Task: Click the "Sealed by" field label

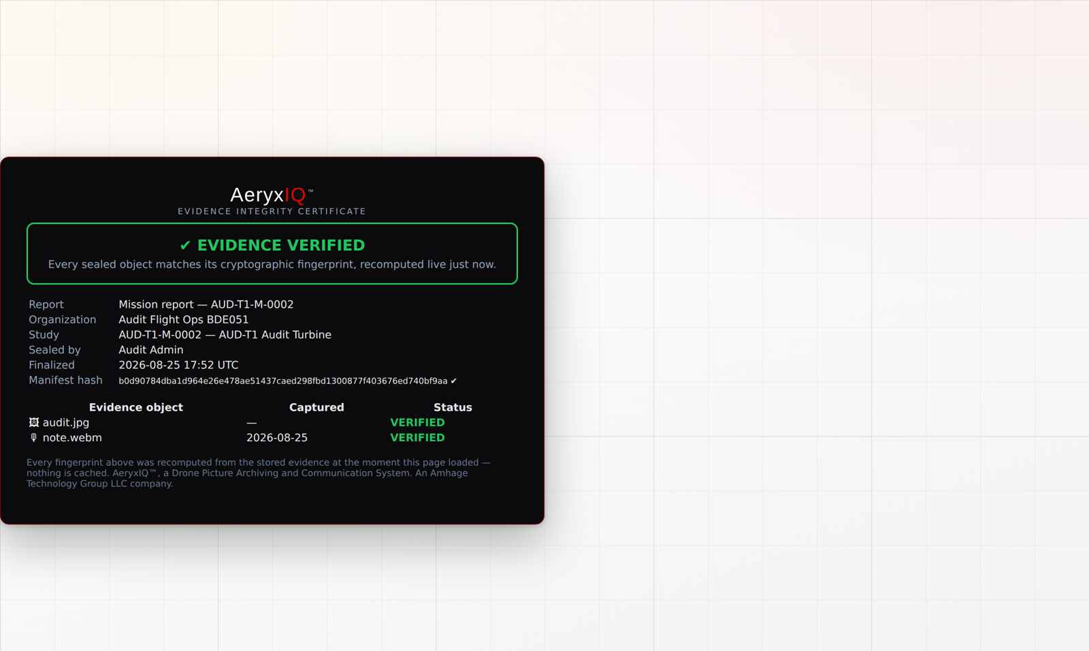Action: click(x=54, y=350)
